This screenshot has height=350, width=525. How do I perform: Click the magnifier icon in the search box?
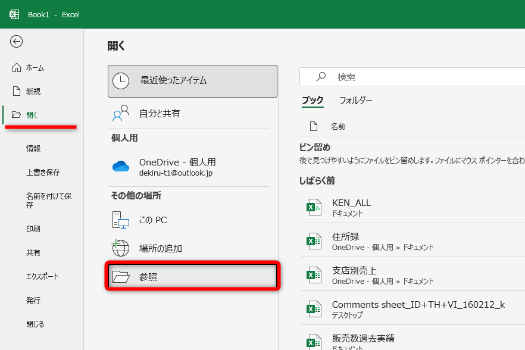(x=321, y=77)
